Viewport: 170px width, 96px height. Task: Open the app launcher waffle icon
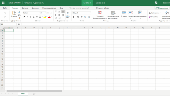tap(3, 3)
